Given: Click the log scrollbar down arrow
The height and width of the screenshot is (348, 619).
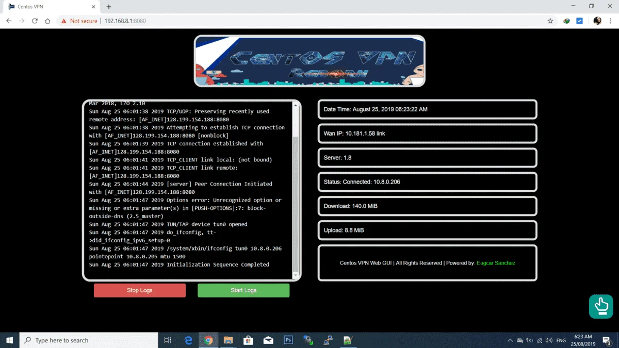Looking at the screenshot, I should 296,275.
